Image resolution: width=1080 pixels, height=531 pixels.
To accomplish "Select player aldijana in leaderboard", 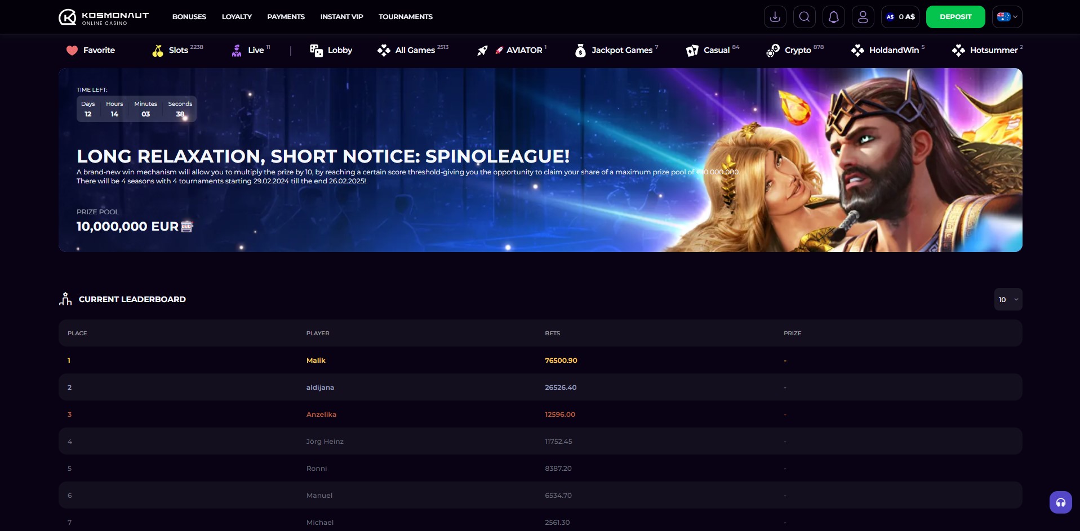I will pos(320,387).
